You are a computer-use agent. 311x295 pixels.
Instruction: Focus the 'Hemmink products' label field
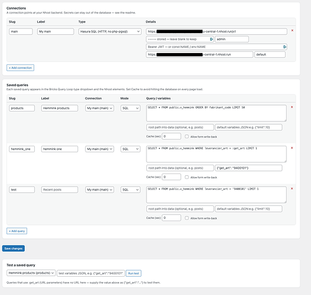60,108
